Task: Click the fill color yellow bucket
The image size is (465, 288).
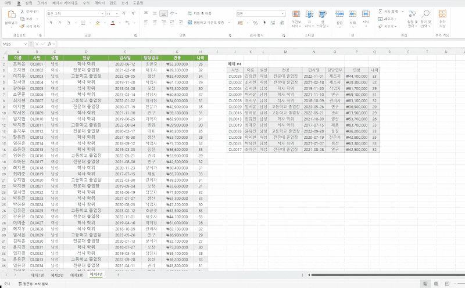Action: pyautogui.click(x=96, y=23)
